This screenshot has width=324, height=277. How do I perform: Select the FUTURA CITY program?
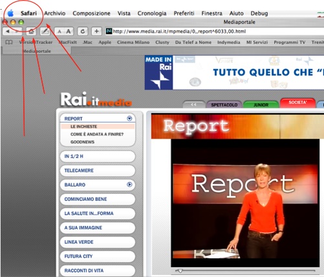coord(98,256)
